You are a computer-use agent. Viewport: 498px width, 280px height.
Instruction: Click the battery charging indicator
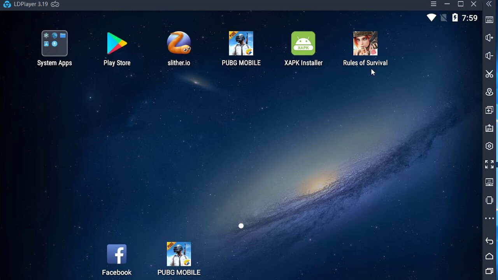pos(455,17)
